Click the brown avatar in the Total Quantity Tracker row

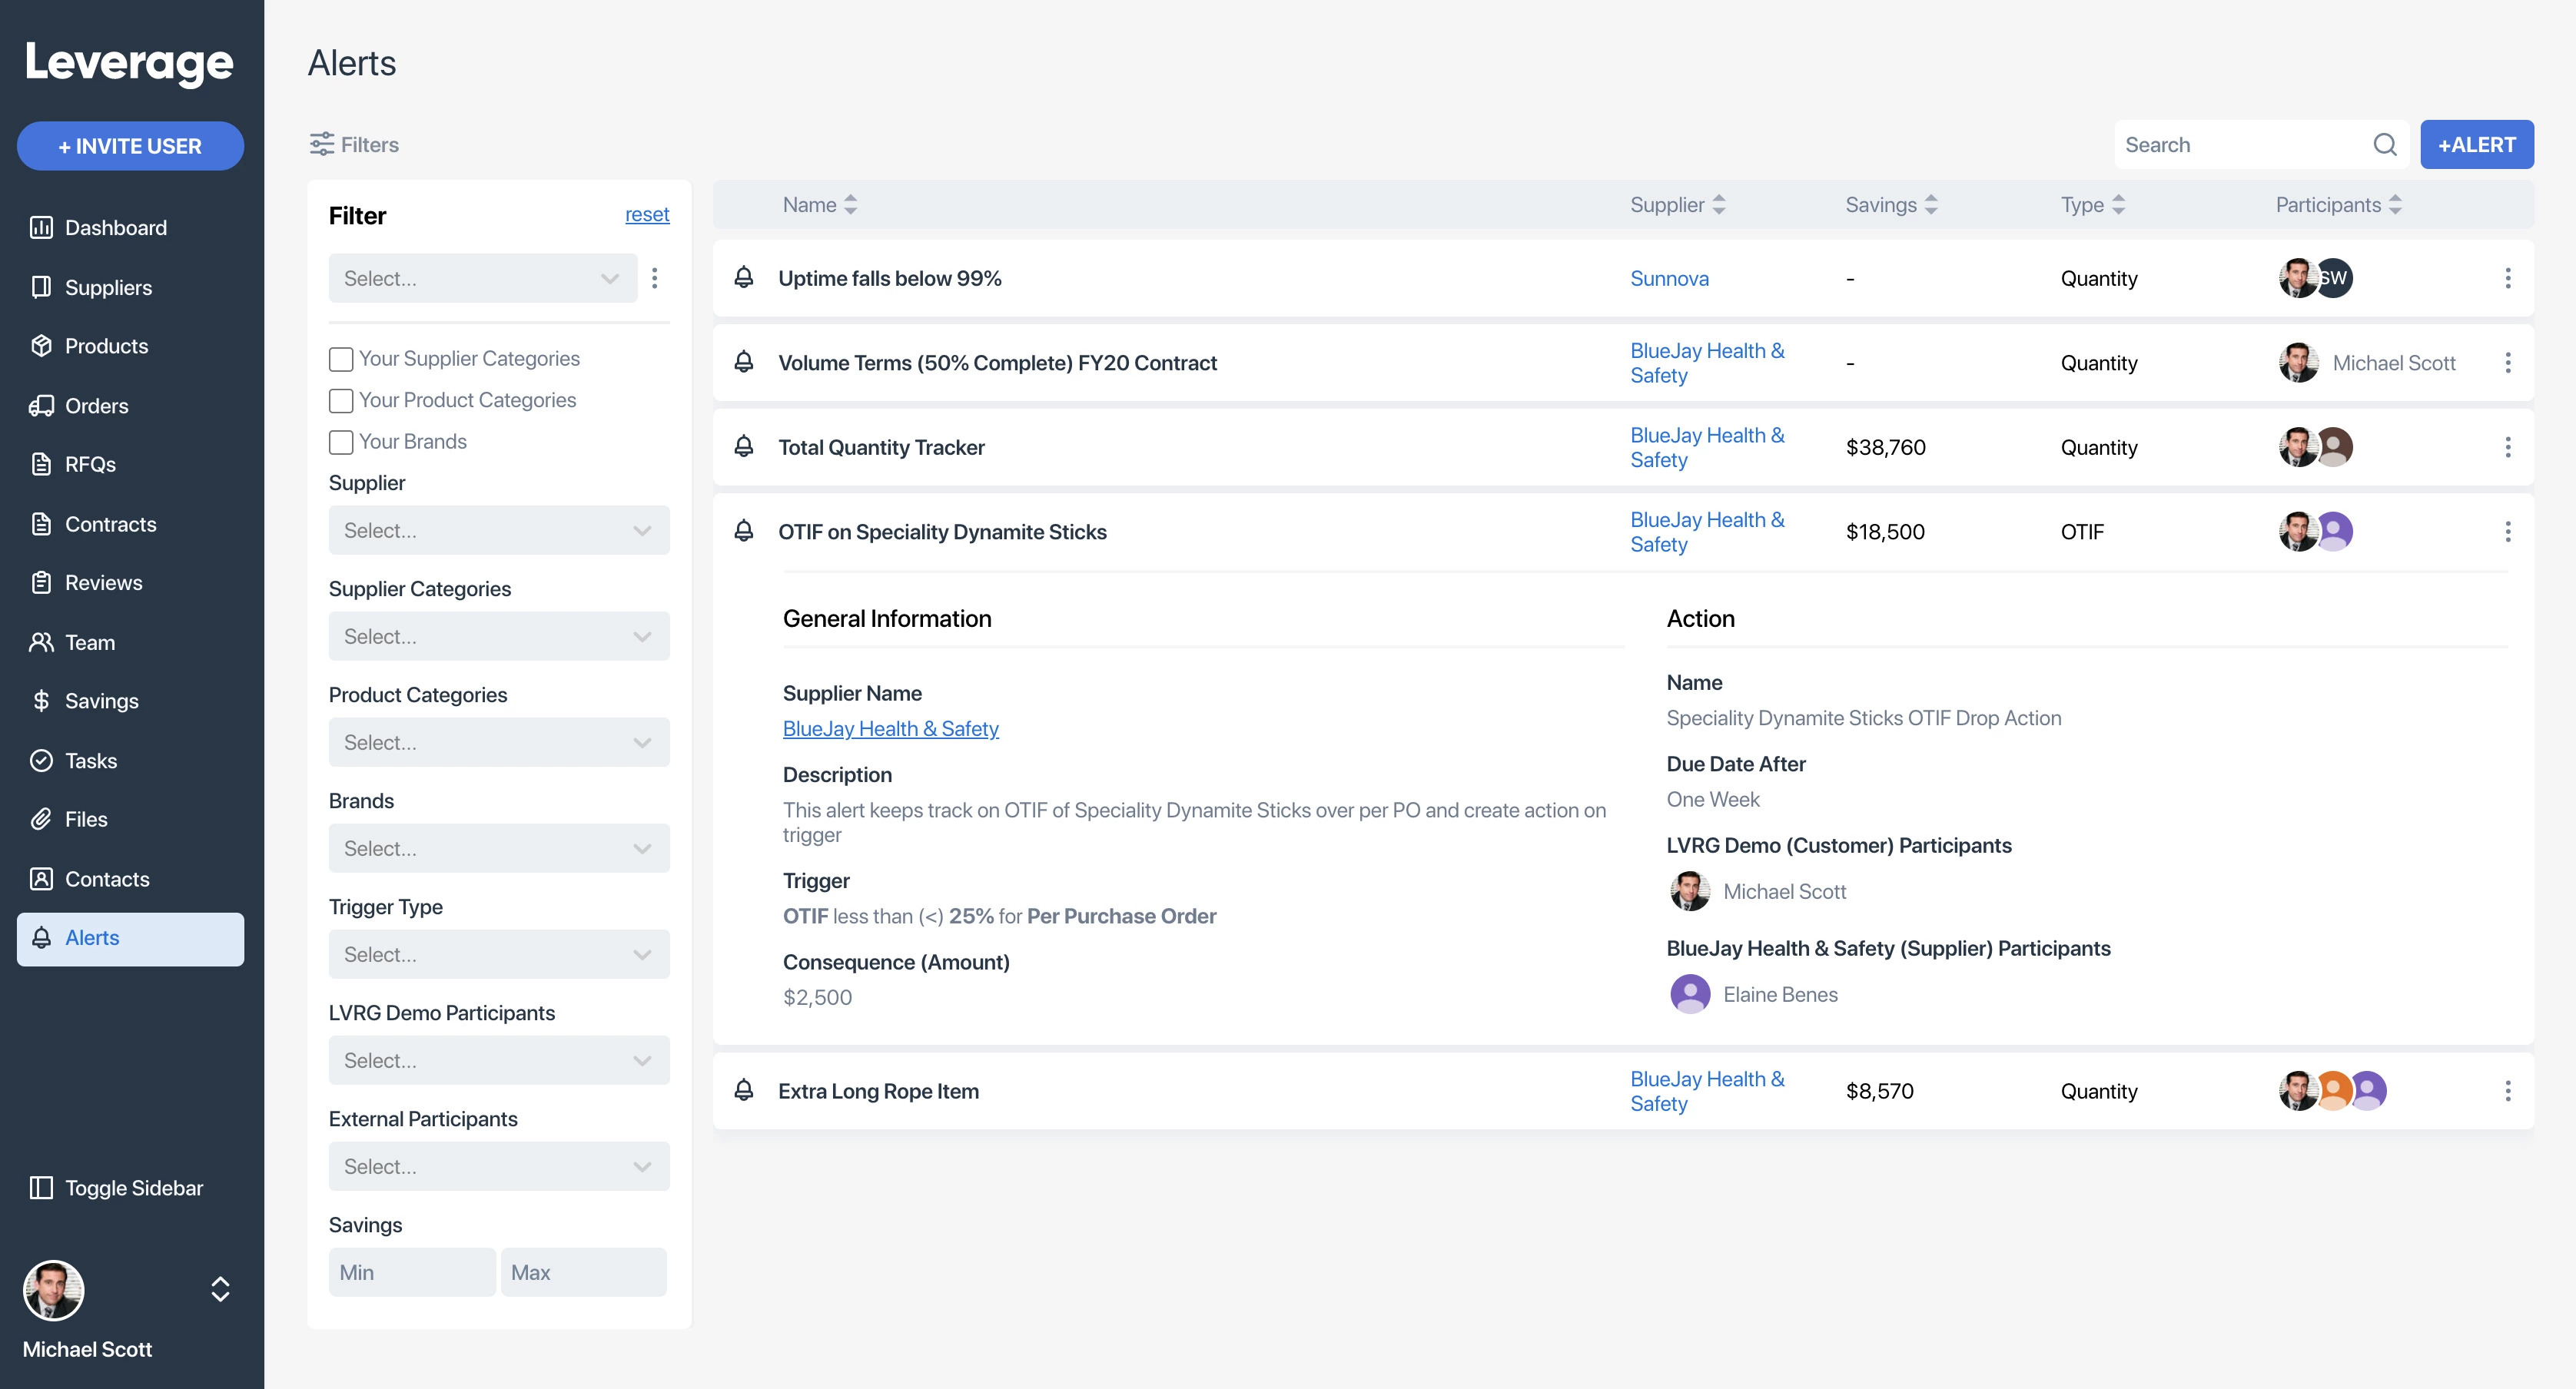pyautogui.click(x=2334, y=447)
